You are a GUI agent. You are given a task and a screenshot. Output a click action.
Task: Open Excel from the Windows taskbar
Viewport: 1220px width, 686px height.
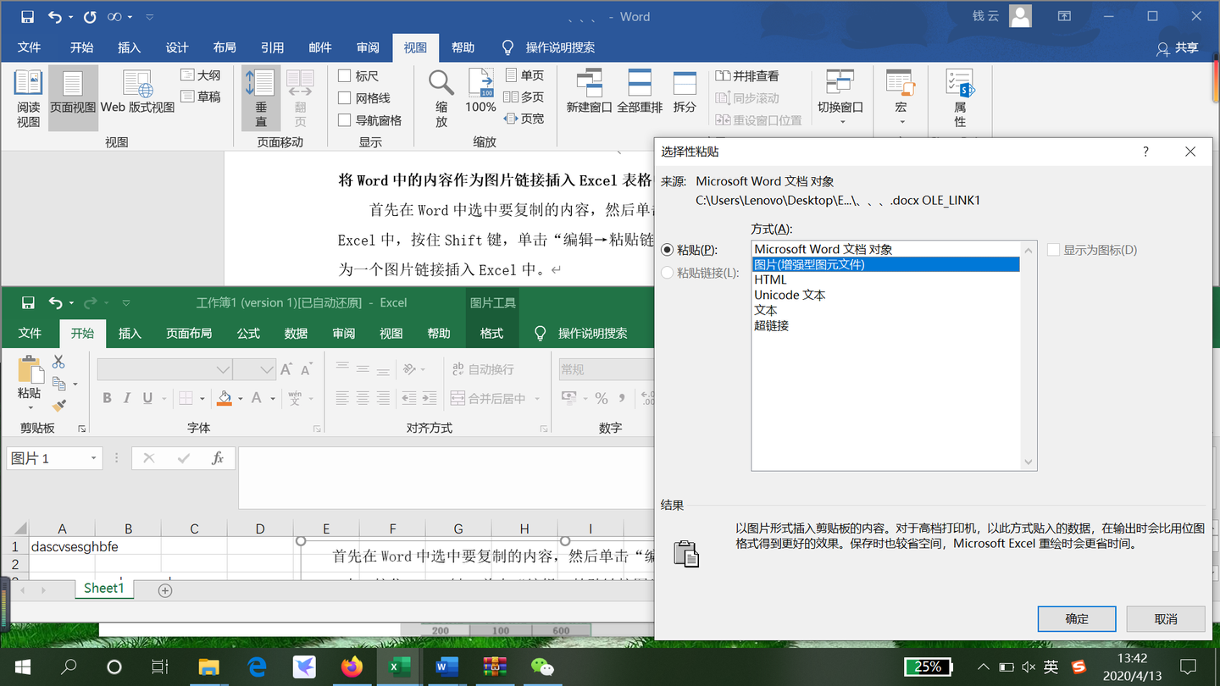(399, 667)
